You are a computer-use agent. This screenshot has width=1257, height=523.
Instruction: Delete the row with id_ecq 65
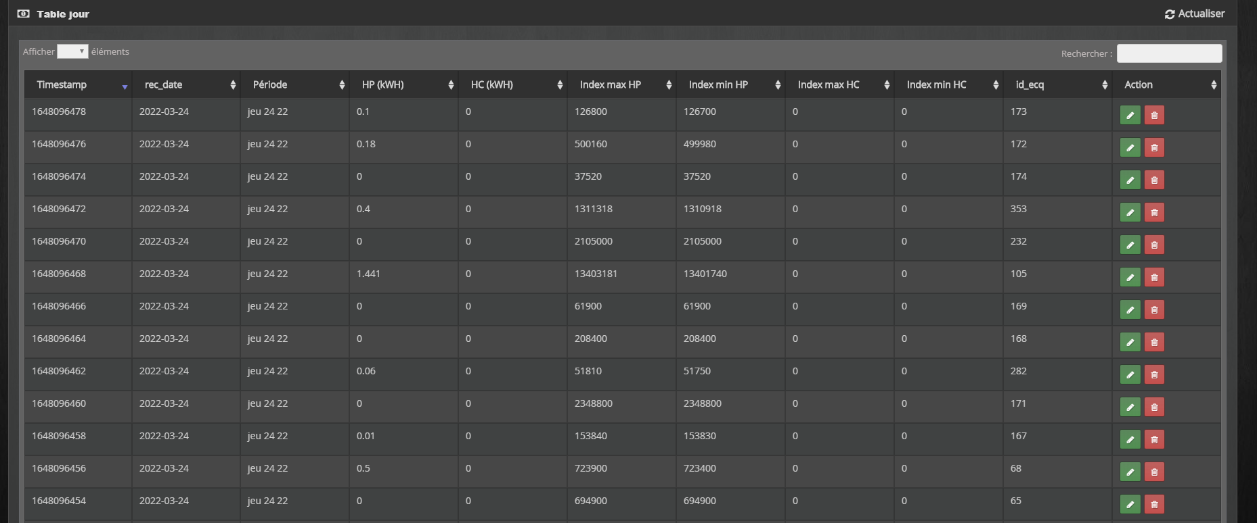pos(1154,504)
